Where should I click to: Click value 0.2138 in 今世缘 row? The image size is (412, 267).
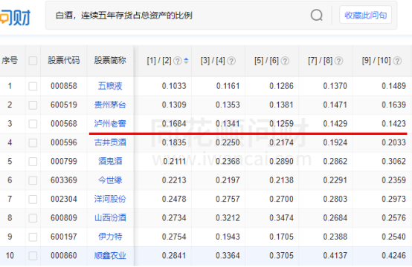pyautogui.click(x=281, y=180)
